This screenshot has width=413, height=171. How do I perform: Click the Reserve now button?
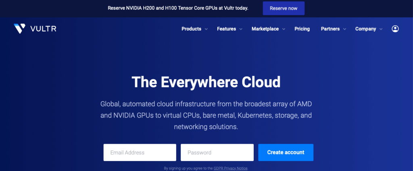tap(284, 8)
